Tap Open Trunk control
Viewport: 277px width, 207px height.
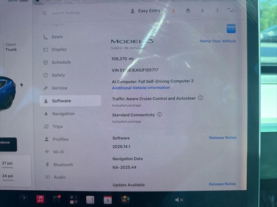point(11,47)
